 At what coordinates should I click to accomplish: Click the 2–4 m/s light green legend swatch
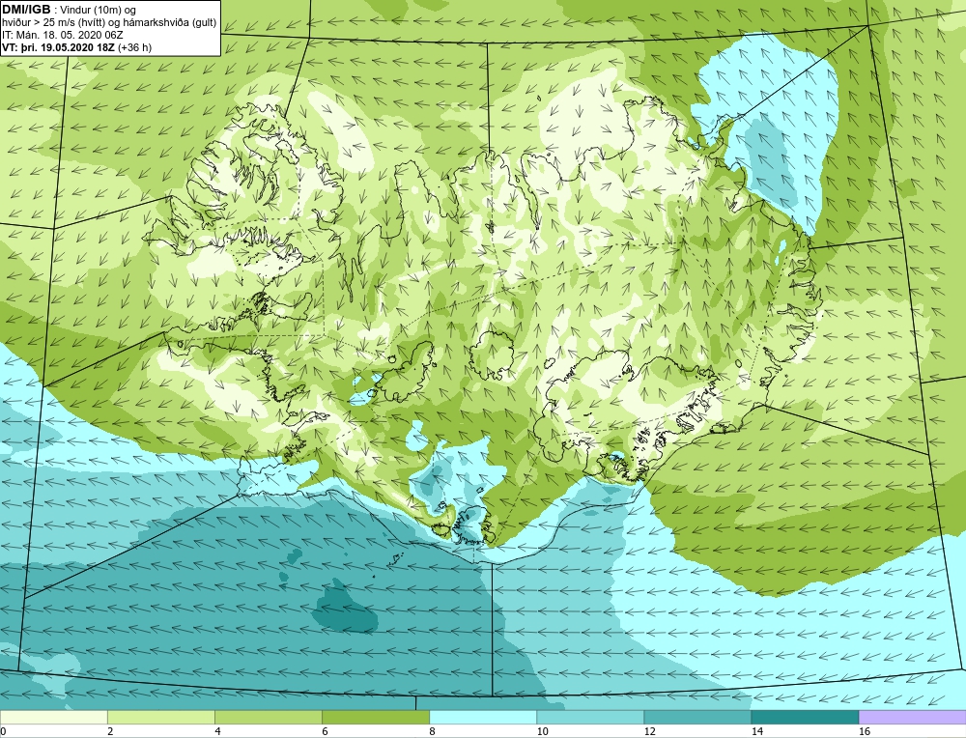point(160,718)
